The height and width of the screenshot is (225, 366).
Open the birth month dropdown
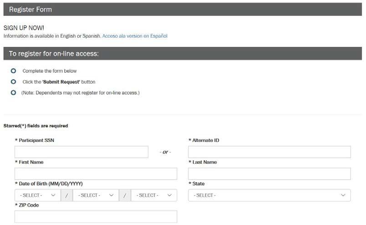click(37, 195)
